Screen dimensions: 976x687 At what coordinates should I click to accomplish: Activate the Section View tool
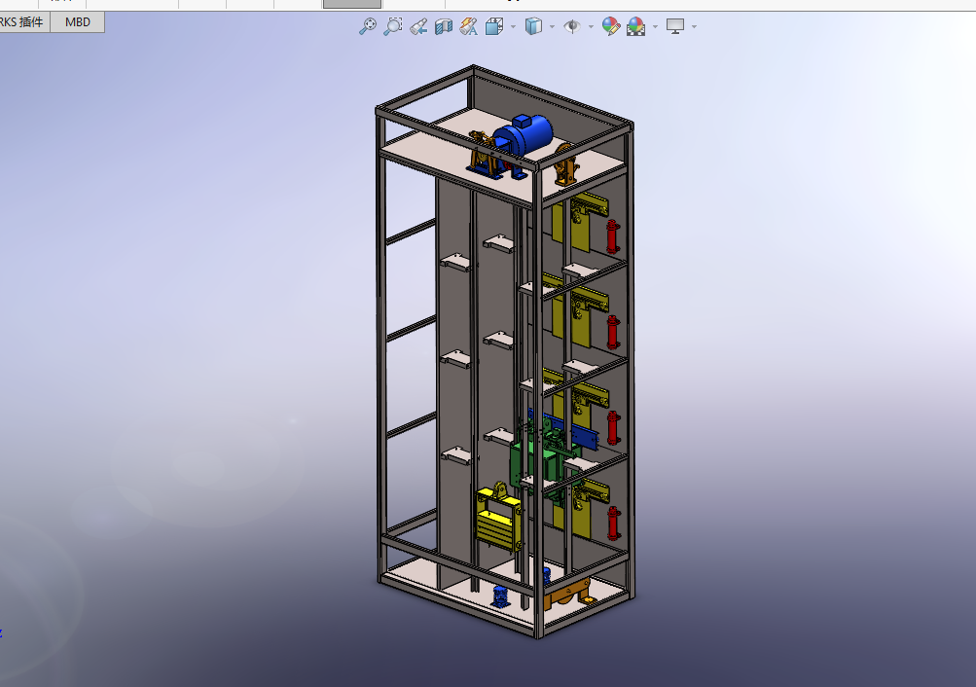[443, 26]
